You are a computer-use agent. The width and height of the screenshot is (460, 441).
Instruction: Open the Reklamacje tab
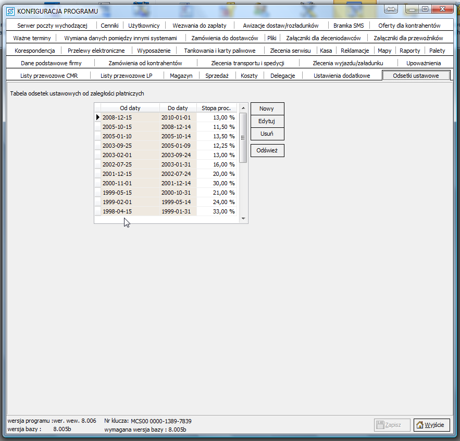point(355,51)
